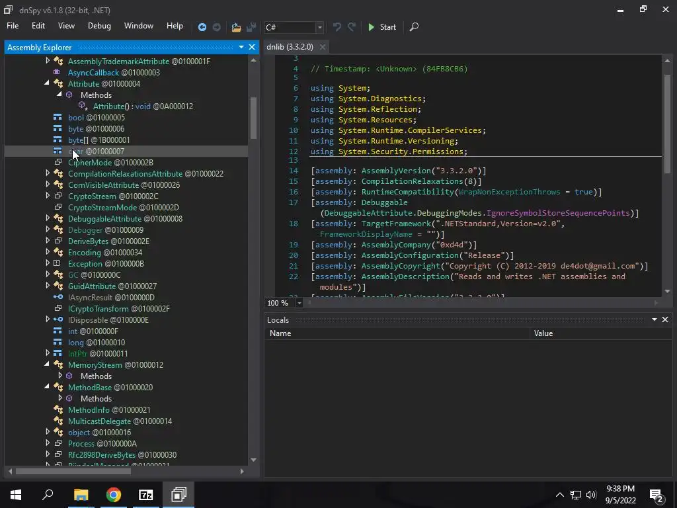This screenshot has width=677, height=508.
Task: Open the Debug menu
Action: click(x=99, y=26)
